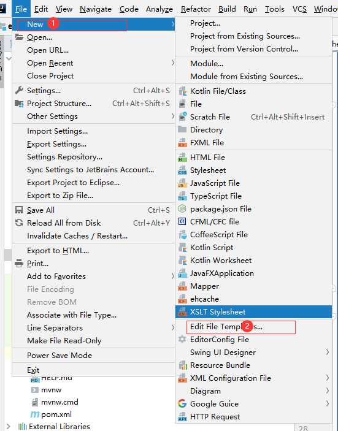Choose Invalidate Caches / Restart...
338x431 pixels.
point(93,236)
